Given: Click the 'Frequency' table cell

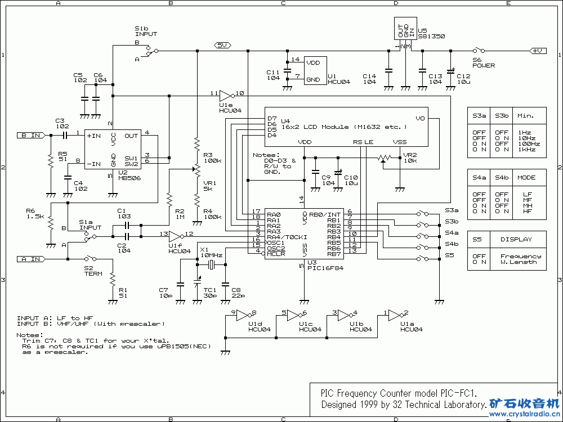Looking at the screenshot, I should (x=521, y=256).
